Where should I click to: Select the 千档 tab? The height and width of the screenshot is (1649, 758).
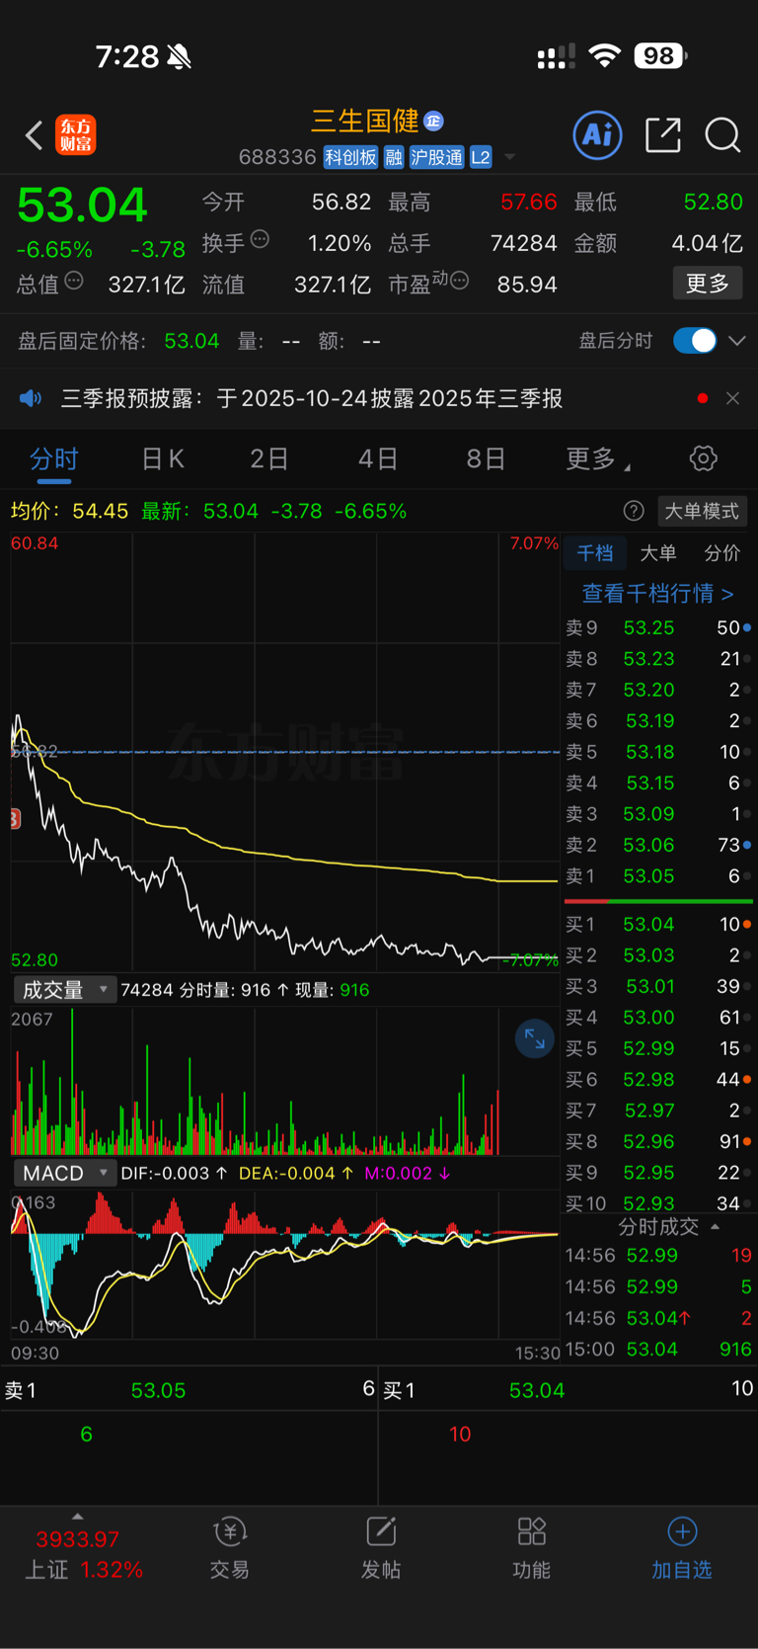[595, 553]
